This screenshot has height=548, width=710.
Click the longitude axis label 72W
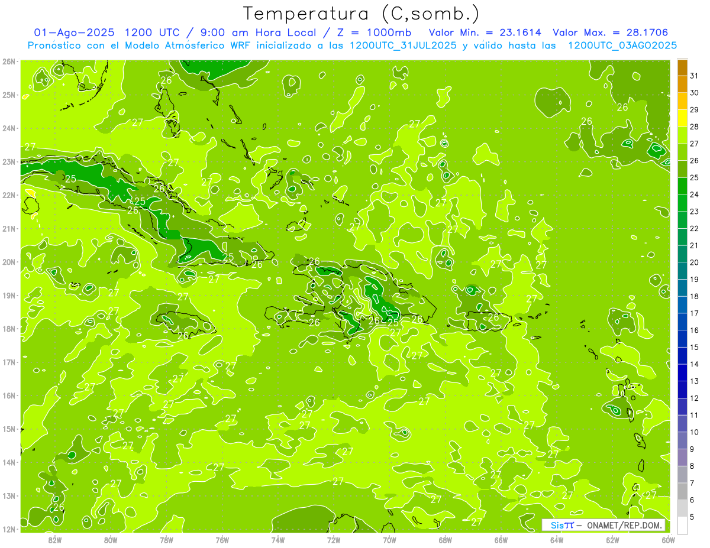tap(334, 540)
